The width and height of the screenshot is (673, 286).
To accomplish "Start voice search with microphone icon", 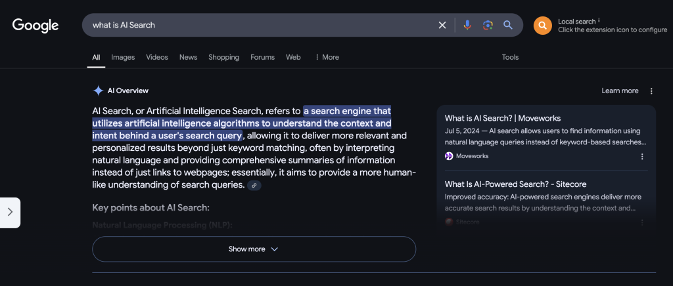I will coord(467,25).
